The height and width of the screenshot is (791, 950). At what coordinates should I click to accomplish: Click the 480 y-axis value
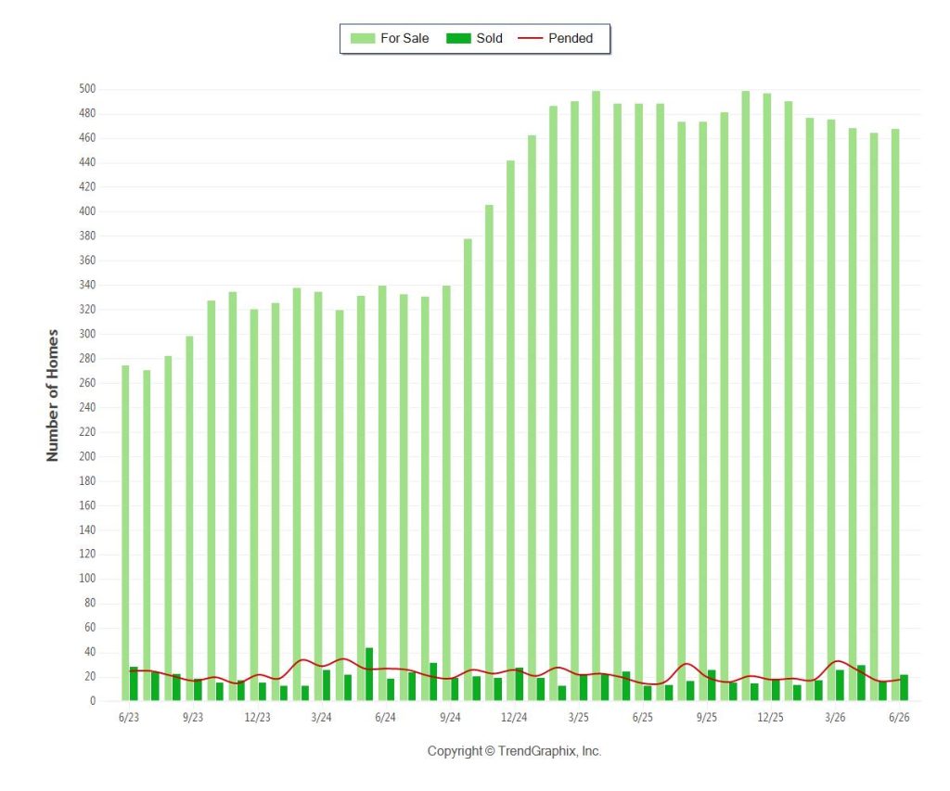(x=87, y=113)
